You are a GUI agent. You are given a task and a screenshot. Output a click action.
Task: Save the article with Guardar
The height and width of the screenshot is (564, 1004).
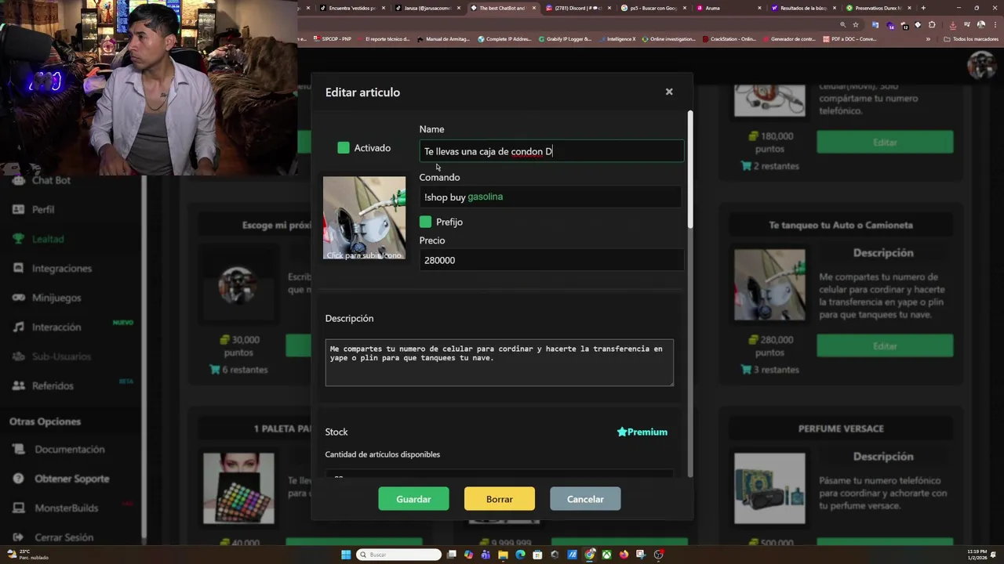[x=413, y=499]
